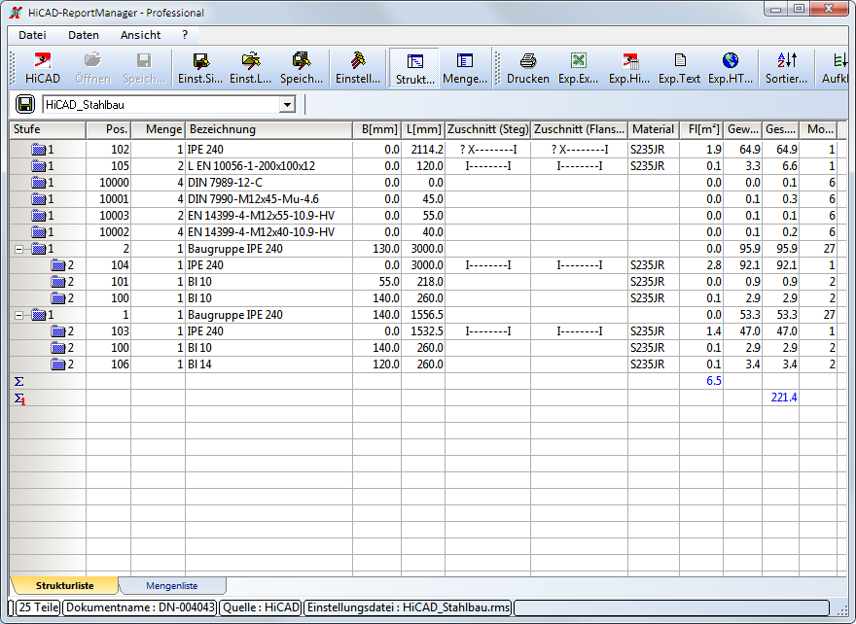Image resolution: width=856 pixels, height=624 pixels.
Task: Click the save icon beside the HiCAD_Stahlbau combo box
Action: pyautogui.click(x=26, y=104)
